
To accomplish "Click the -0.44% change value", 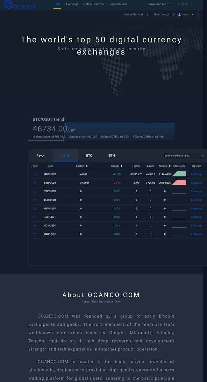I will click(117, 183).
